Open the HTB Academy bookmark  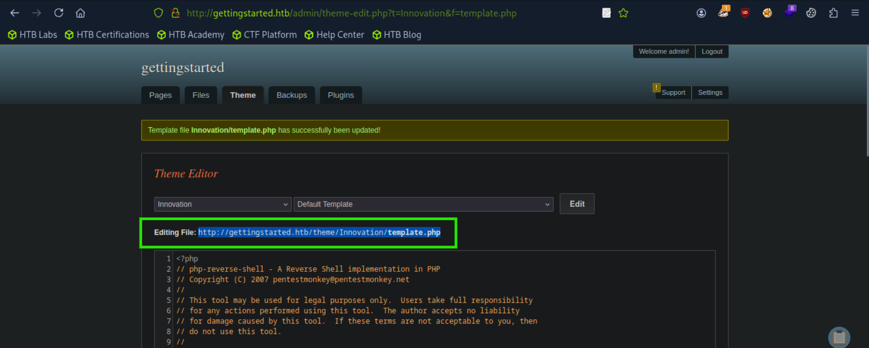click(x=191, y=35)
